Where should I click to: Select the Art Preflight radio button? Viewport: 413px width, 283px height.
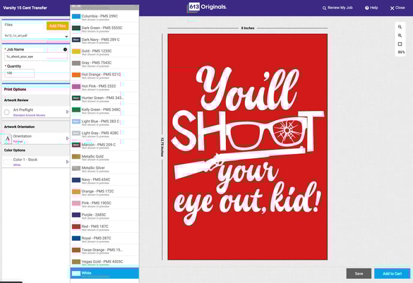[x=7, y=112]
